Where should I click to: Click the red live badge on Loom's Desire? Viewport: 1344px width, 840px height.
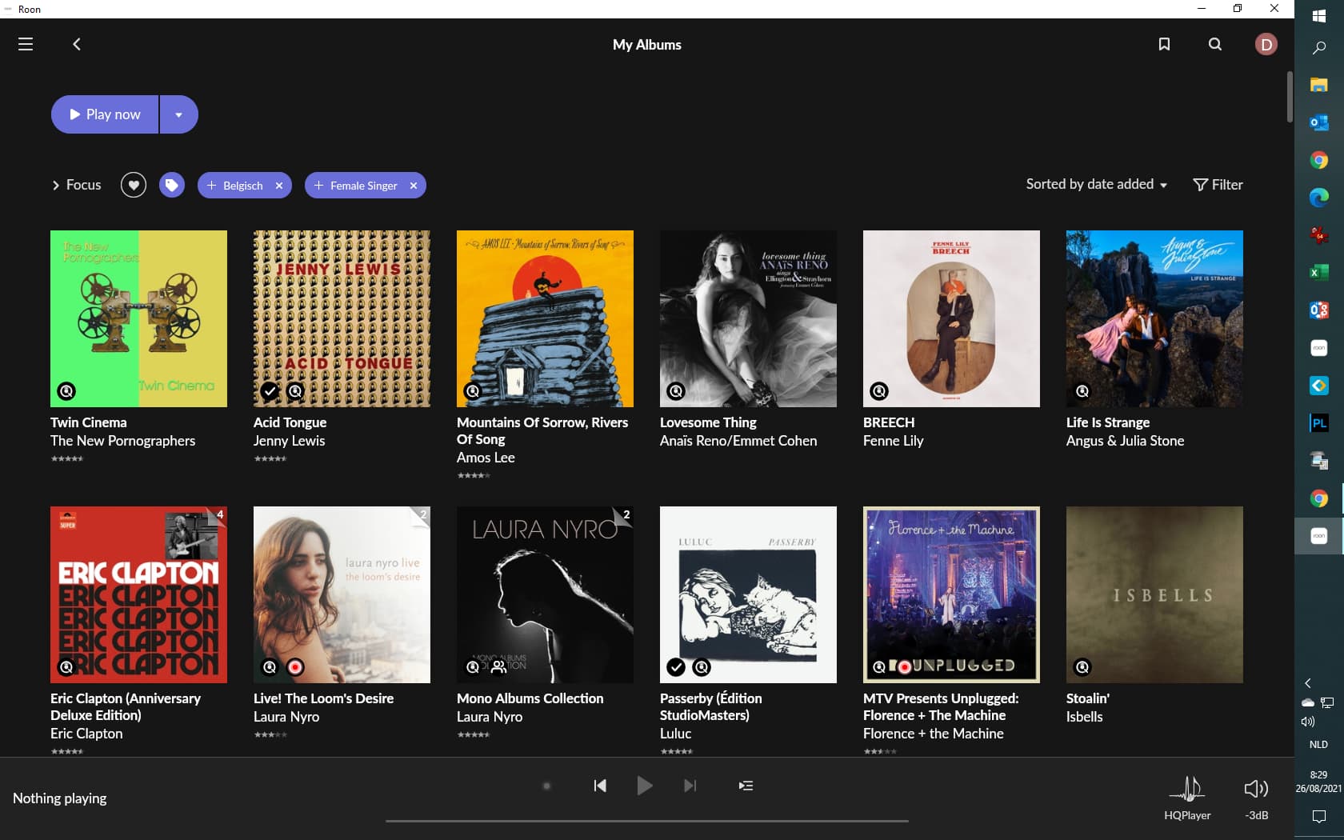coord(295,667)
